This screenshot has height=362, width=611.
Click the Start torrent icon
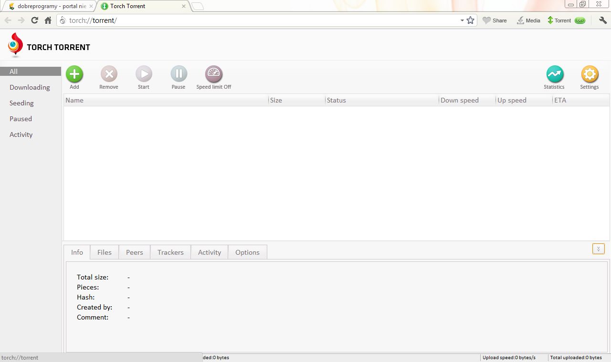tap(144, 74)
